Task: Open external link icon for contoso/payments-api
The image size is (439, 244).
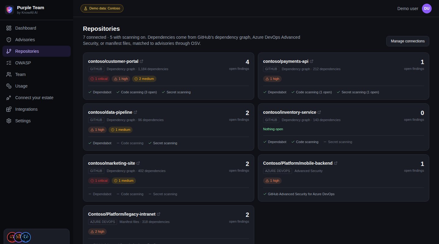Action: (x=312, y=61)
